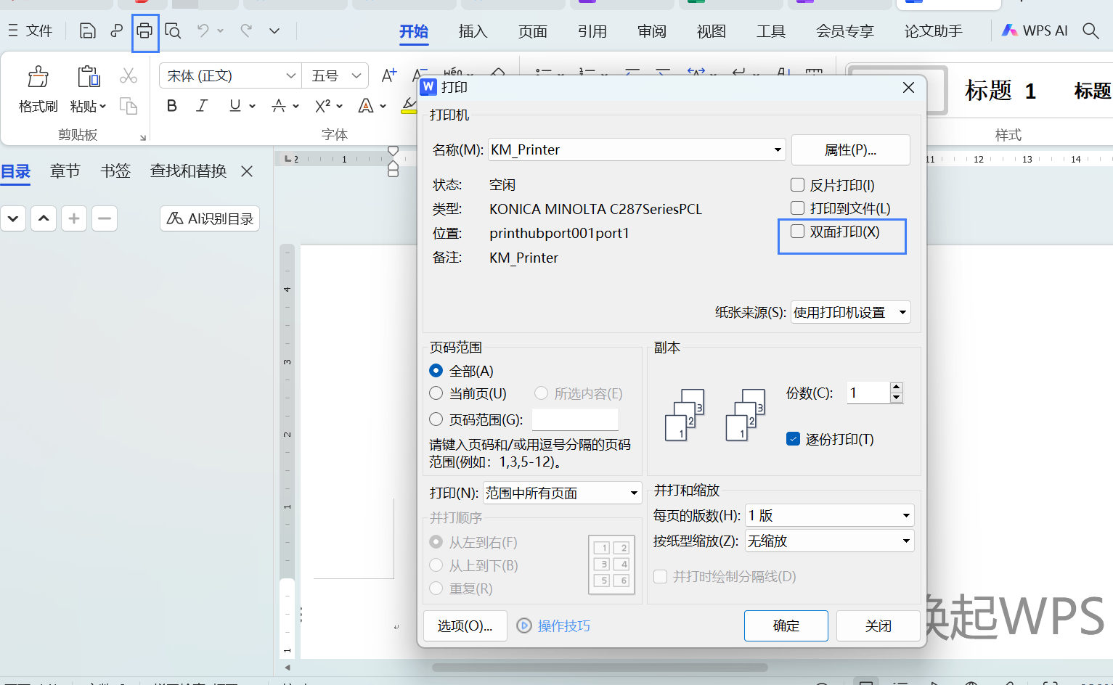Image resolution: width=1113 pixels, height=685 pixels.
Task: Open 按纸型缩放 dropdown
Action: pyautogui.click(x=830, y=541)
